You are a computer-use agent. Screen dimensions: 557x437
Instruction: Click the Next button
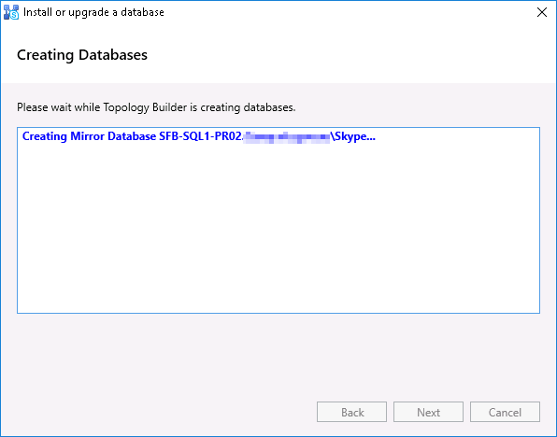coord(428,412)
